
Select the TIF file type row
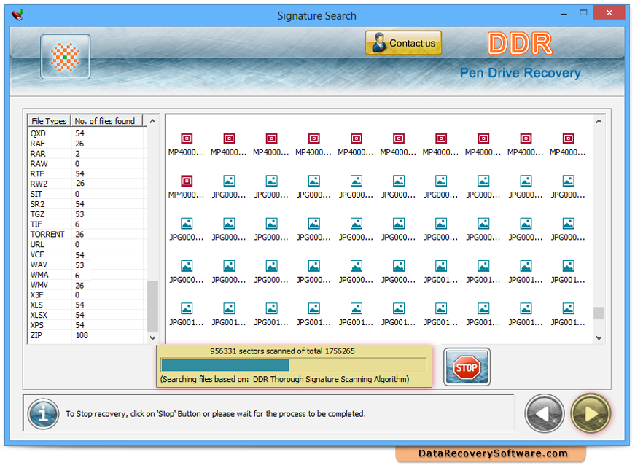(87, 224)
